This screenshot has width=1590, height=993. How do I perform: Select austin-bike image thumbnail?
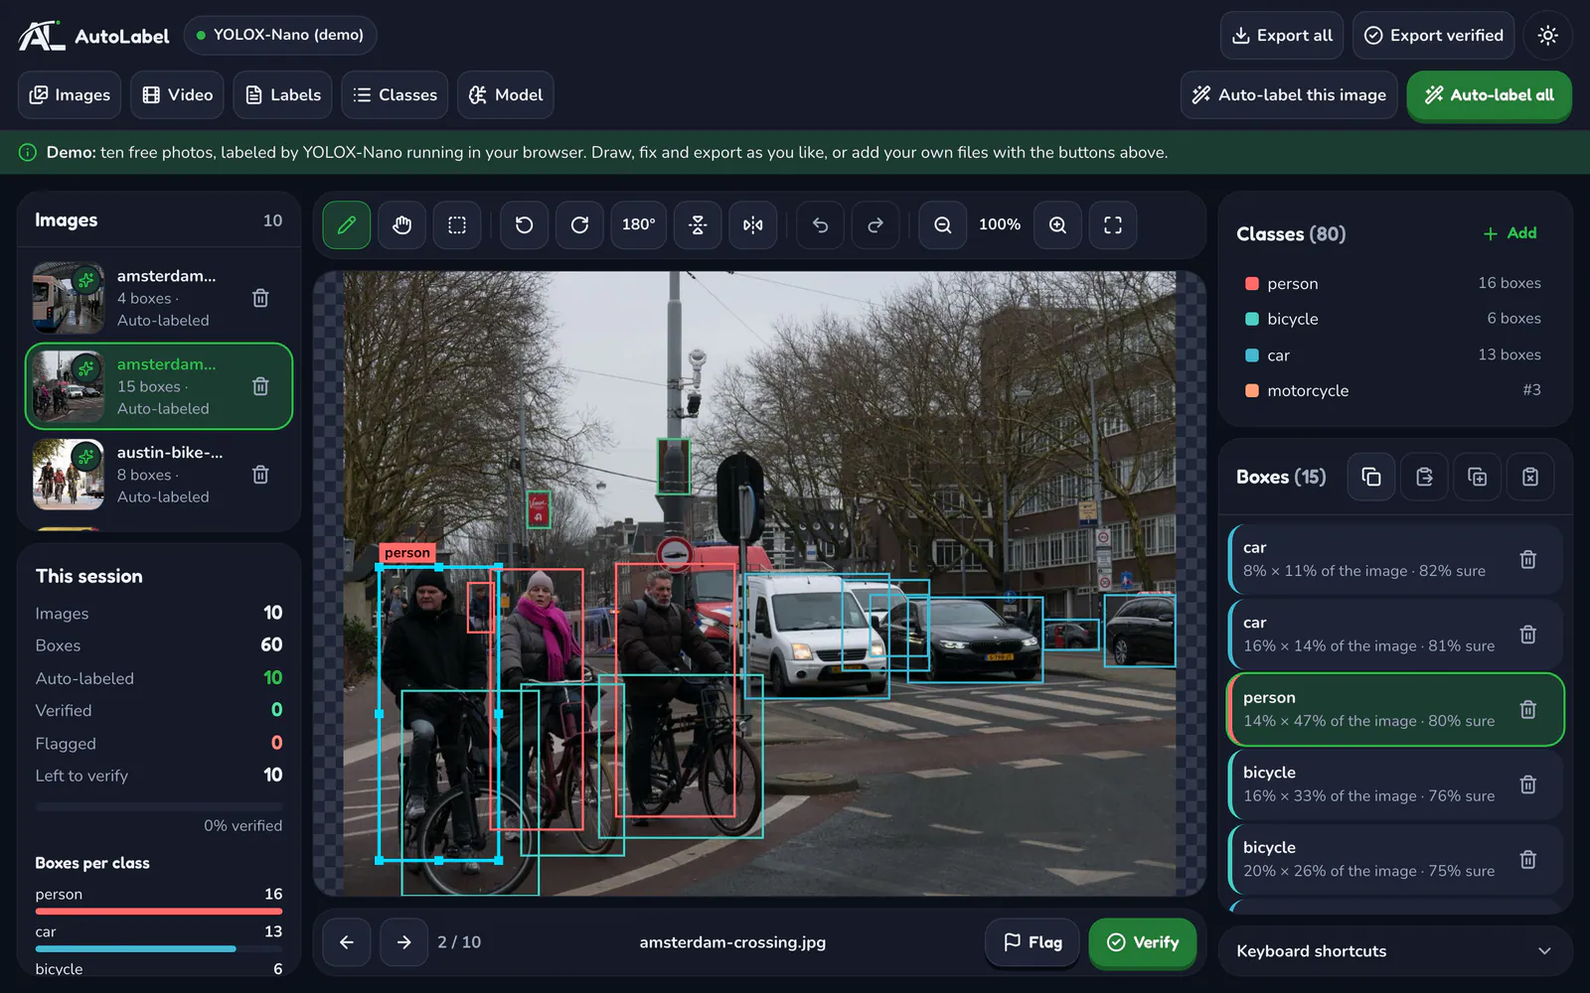[69, 475]
